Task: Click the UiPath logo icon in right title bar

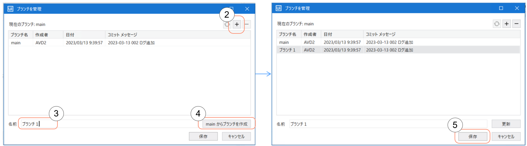Action: click(279, 8)
